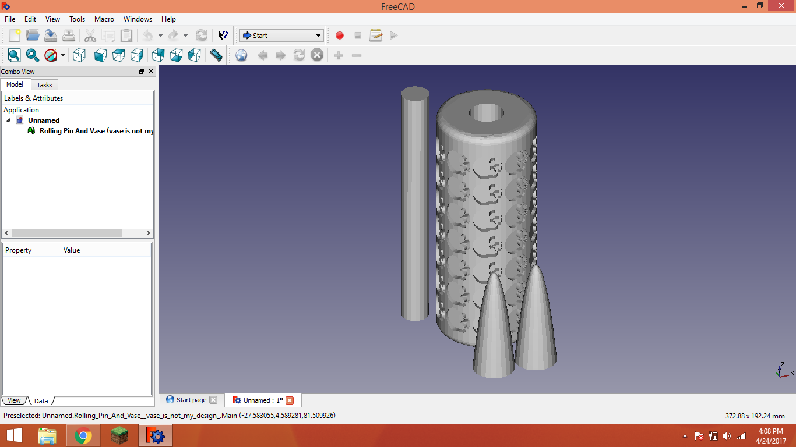
Task: Fit all content with the magnifier icon
Action: point(15,55)
